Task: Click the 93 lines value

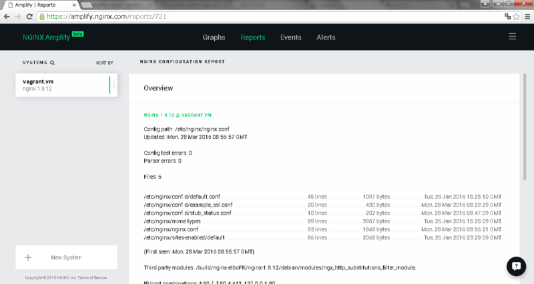Action: tap(317, 229)
